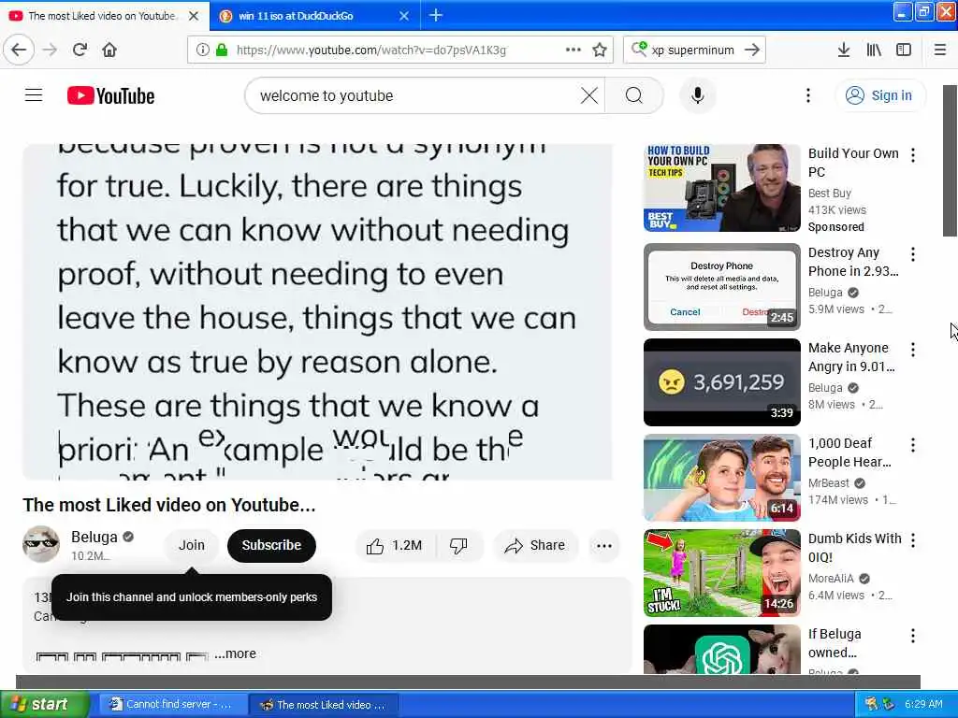
Task: Open Beluga channel avatar
Action: tap(41, 544)
